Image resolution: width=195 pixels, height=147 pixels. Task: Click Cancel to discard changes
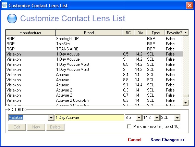pyautogui.click(x=135, y=140)
